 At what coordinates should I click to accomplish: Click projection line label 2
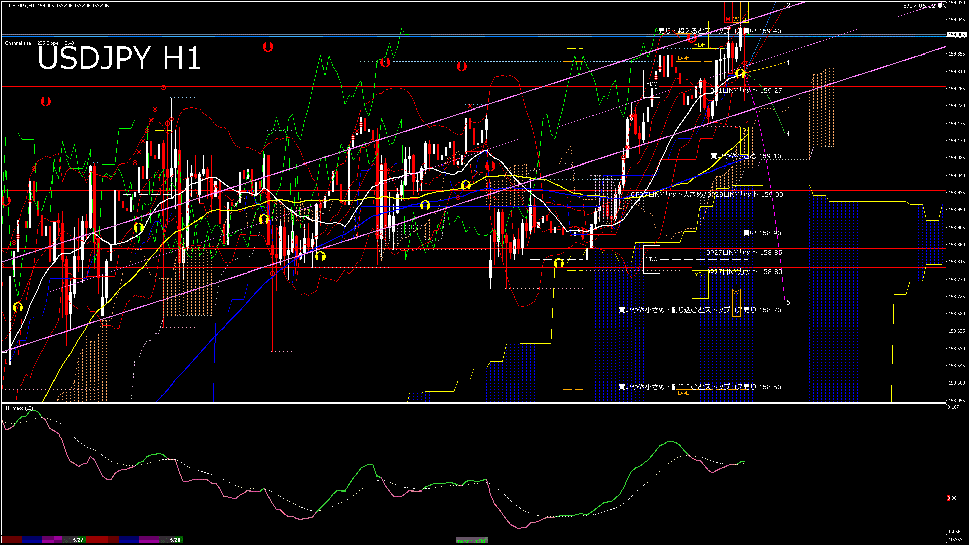pos(788,6)
